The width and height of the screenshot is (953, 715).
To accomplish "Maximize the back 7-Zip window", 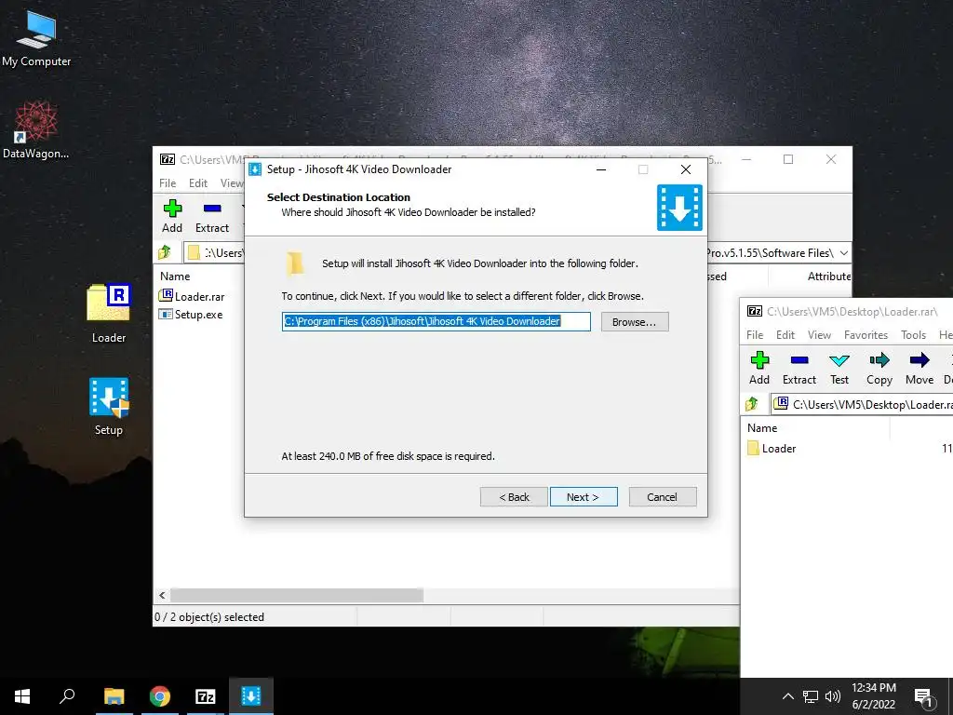I will coord(788,159).
